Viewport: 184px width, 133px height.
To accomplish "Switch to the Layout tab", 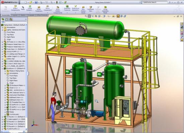I will (x=15, y=15).
